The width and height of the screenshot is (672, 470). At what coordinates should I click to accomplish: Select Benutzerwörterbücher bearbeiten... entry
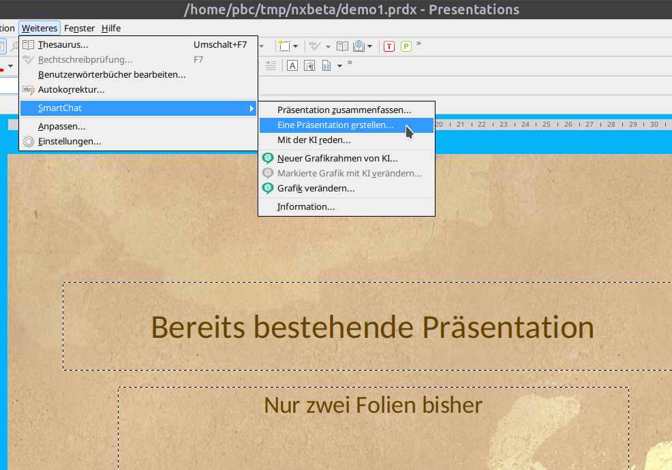coord(138,74)
